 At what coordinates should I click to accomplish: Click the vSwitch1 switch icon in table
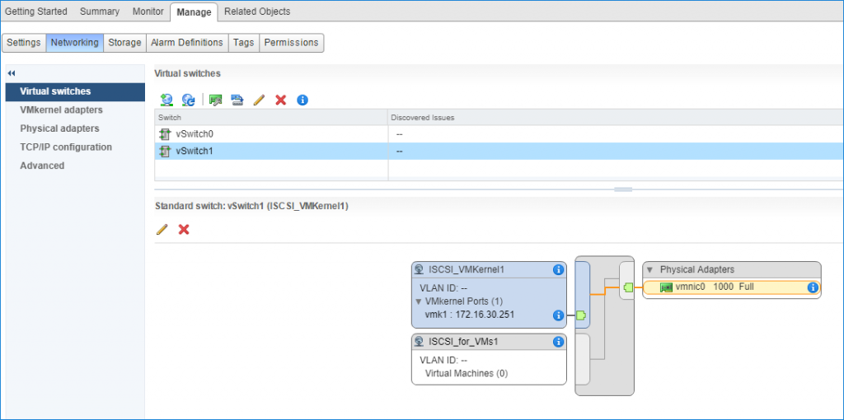coord(165,152)
